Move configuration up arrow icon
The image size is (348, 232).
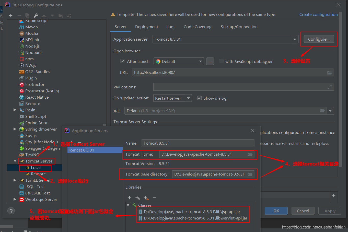pyautogui.click(x=44, y=16)
